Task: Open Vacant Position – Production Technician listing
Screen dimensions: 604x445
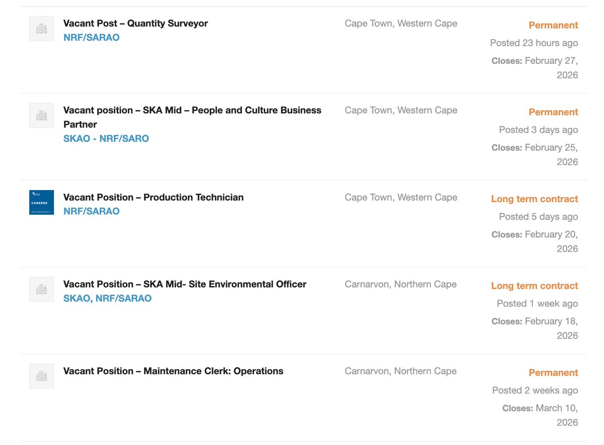Action: [154, 197]
